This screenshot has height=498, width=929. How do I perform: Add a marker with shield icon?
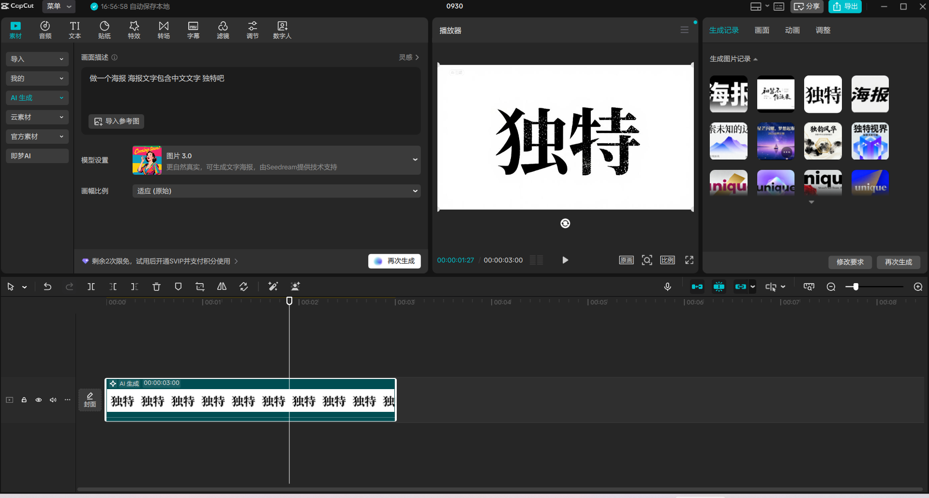click(178, 287)
